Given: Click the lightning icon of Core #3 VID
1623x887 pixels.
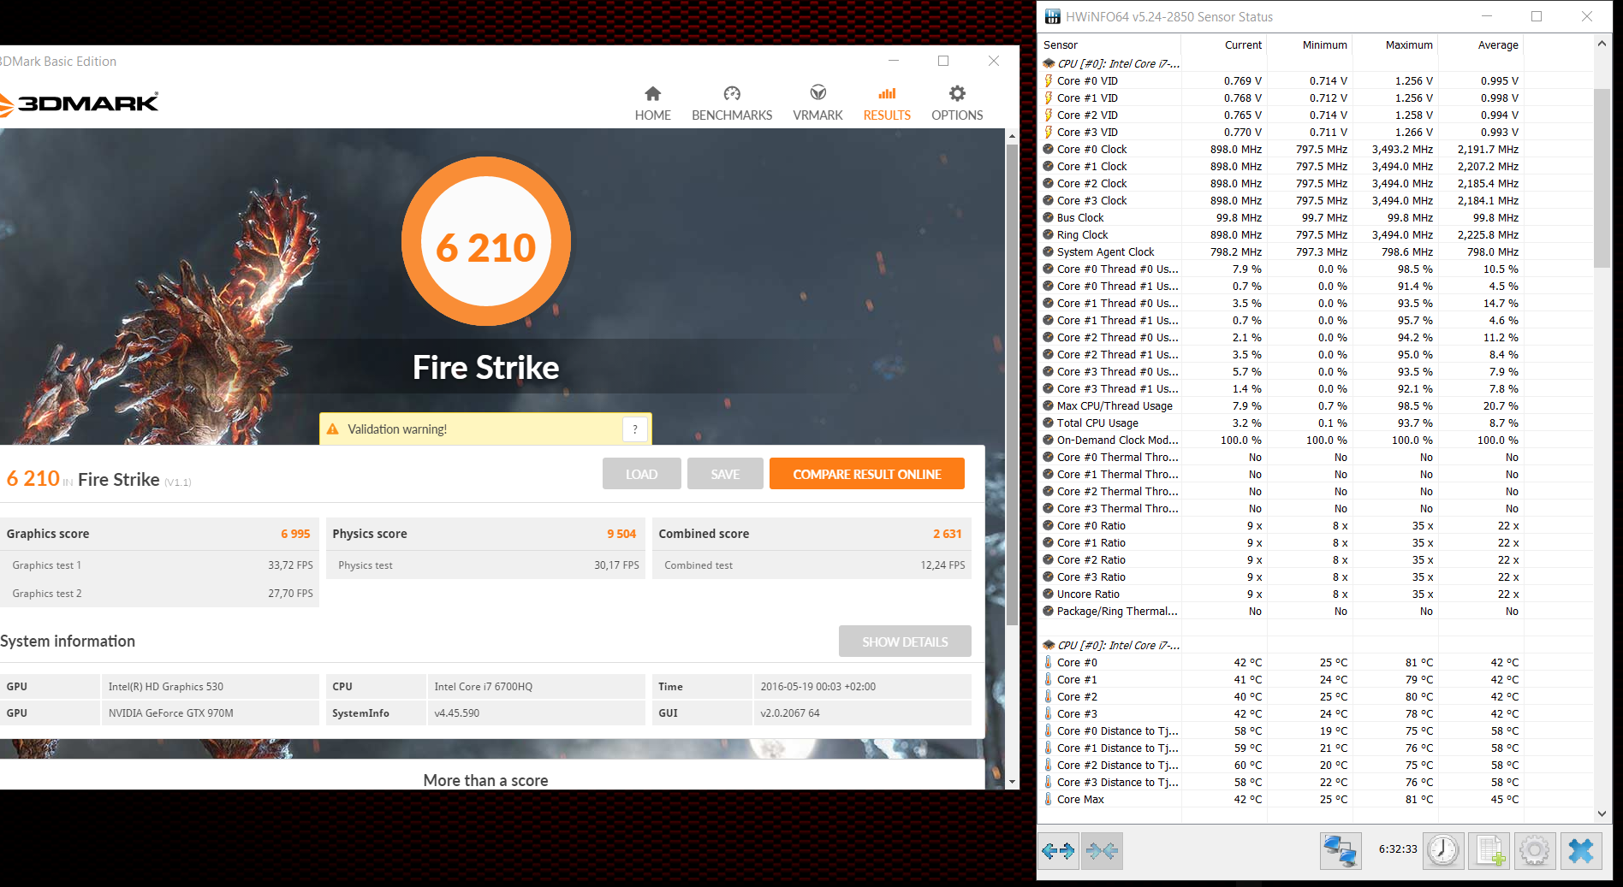Looking at the screenshot, I should (1048, 132).
